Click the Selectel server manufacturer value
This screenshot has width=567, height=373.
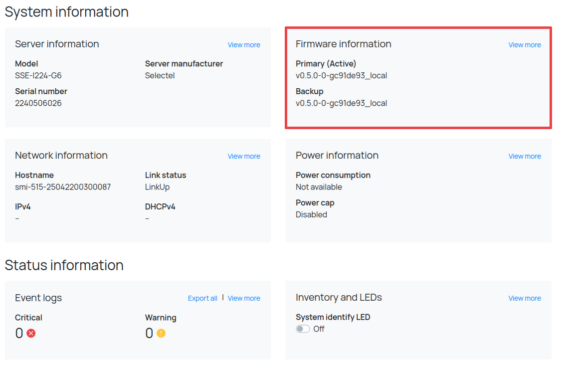click(160, 76)
